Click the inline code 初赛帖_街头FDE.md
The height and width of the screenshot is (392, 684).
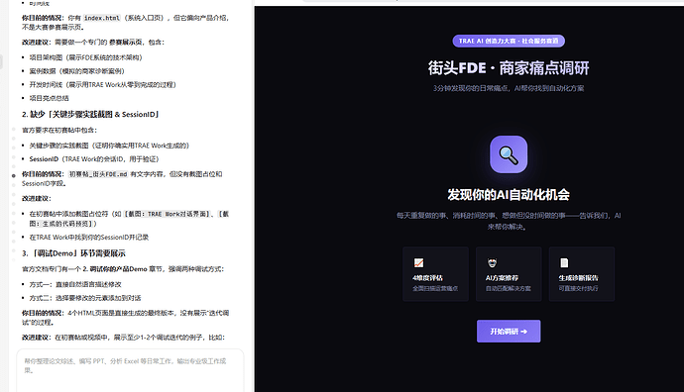pos(98,174)
